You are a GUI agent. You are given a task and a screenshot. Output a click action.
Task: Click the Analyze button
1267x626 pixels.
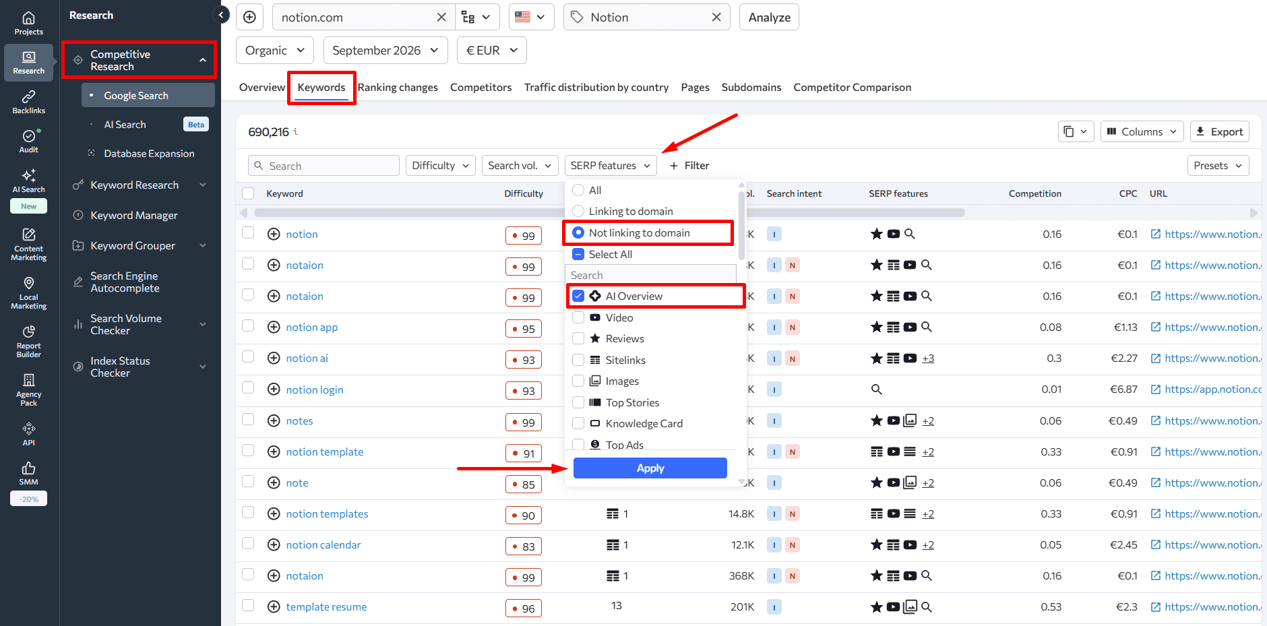pyautogui.click(x=769, y=17)
